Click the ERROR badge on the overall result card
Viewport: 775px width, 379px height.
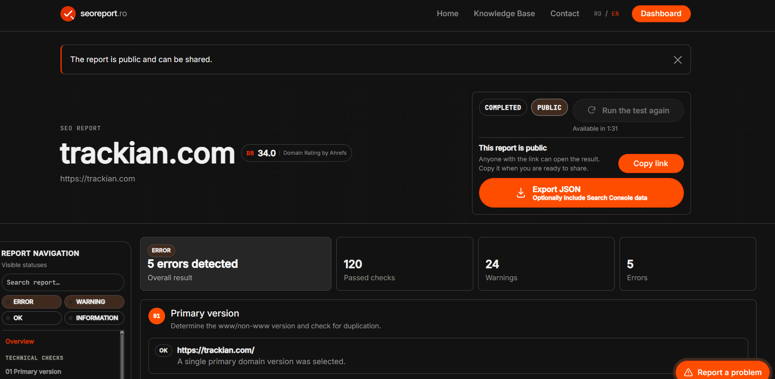point(161,250)
